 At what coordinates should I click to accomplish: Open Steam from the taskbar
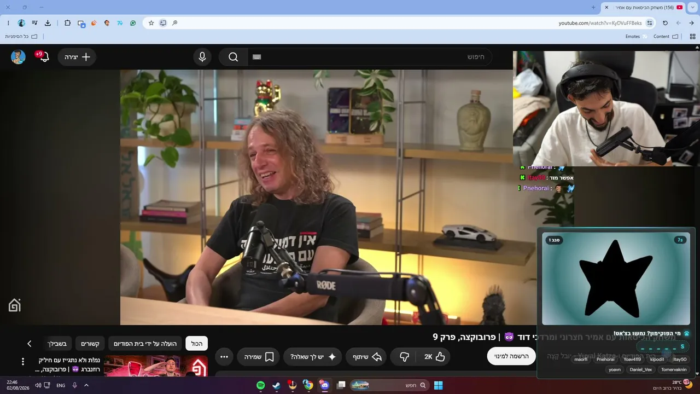(x=277, y=385)
